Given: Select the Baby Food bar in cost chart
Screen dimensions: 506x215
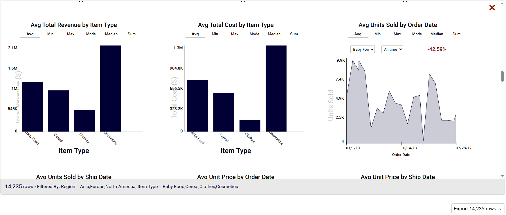Looking at the screenshot, I should point(198,104).
